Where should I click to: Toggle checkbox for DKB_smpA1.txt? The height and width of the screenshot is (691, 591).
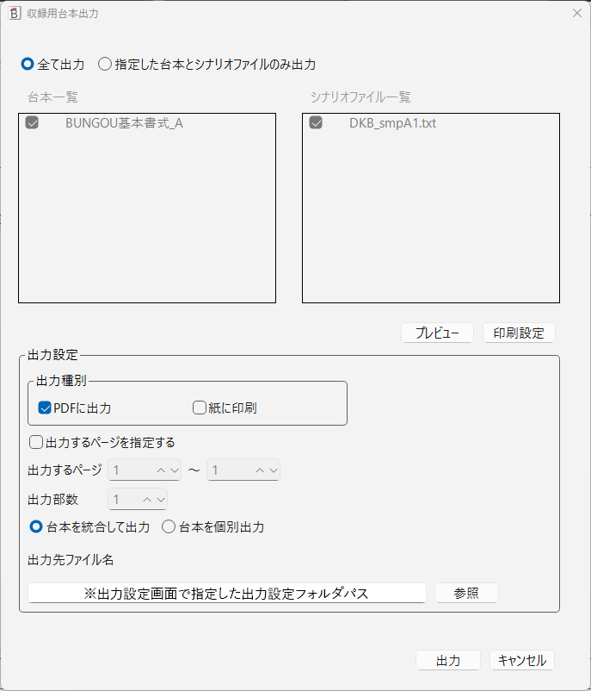click(x=316, y=122)
